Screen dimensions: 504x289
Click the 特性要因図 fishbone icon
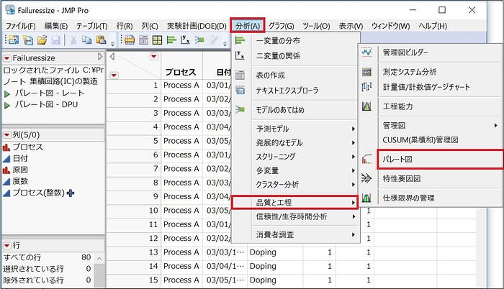366,178
